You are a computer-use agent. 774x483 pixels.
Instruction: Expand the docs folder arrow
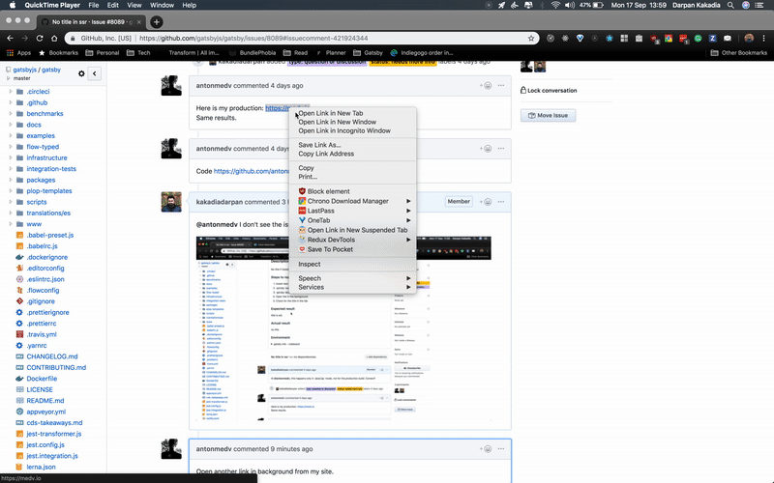point(11,125)
